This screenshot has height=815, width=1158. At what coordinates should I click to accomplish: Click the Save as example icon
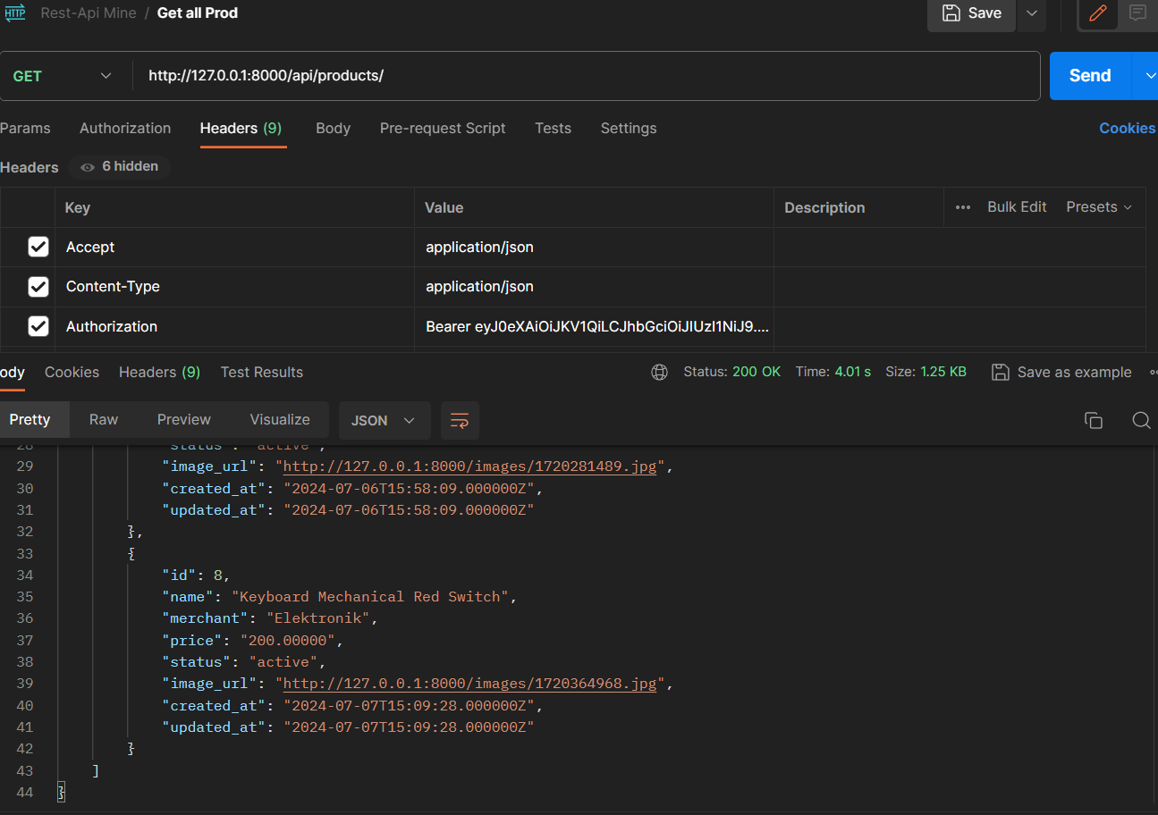(1001, 373)
